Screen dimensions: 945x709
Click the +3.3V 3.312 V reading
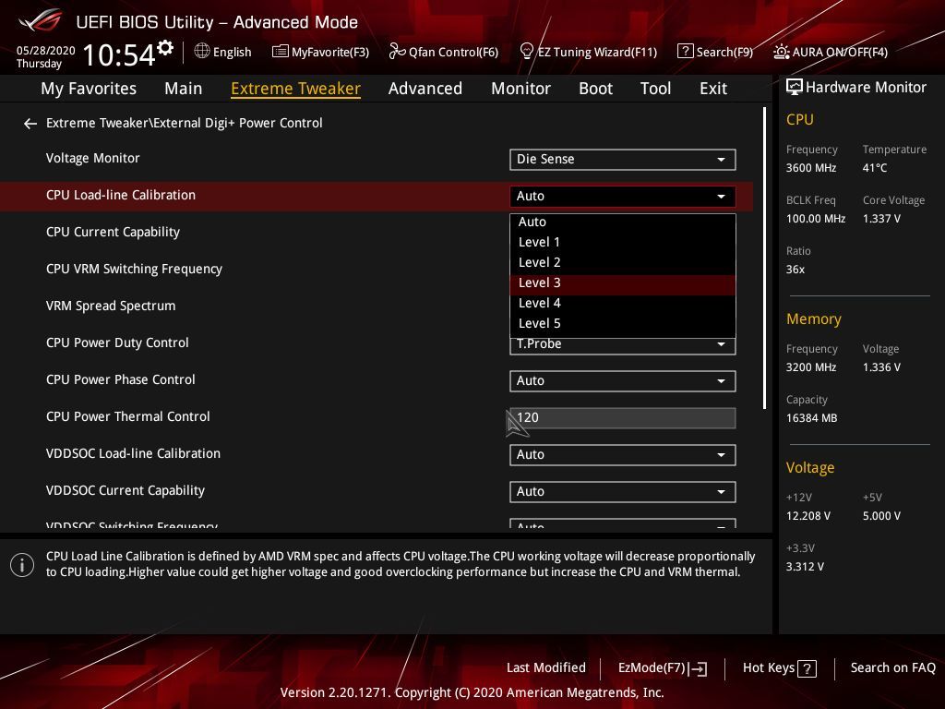(x=805, y=567)
